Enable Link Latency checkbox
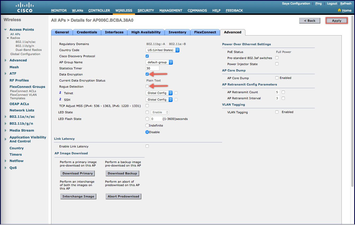The image size is (355, 225). coord(147,146)
